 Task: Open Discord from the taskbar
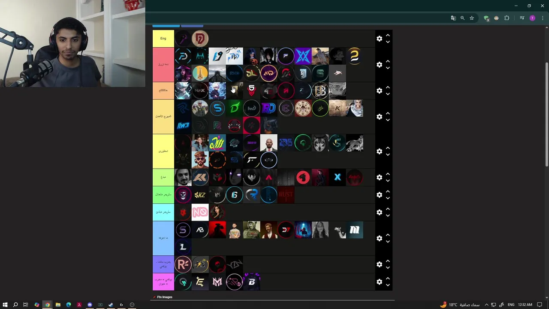pos(90,305)
